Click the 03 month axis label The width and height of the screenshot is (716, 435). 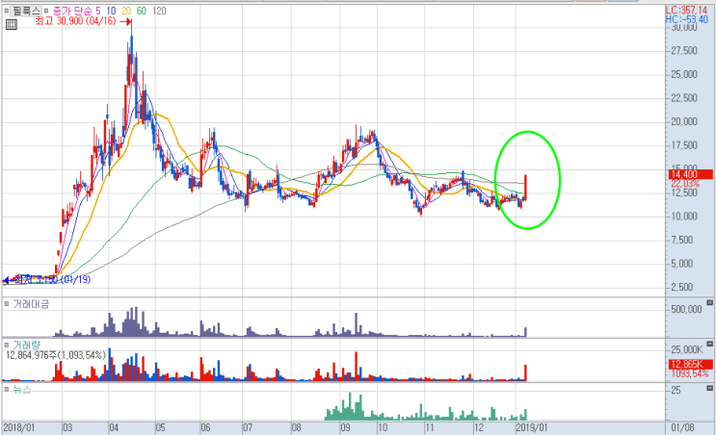coord(67,427)
